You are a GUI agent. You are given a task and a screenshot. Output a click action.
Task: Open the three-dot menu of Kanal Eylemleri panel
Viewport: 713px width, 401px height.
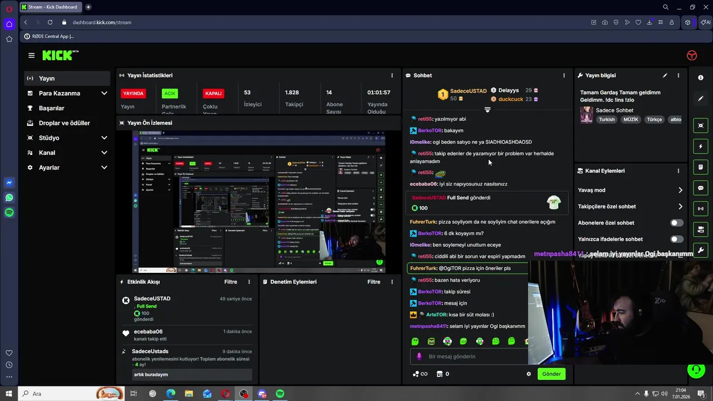(678, 171)
